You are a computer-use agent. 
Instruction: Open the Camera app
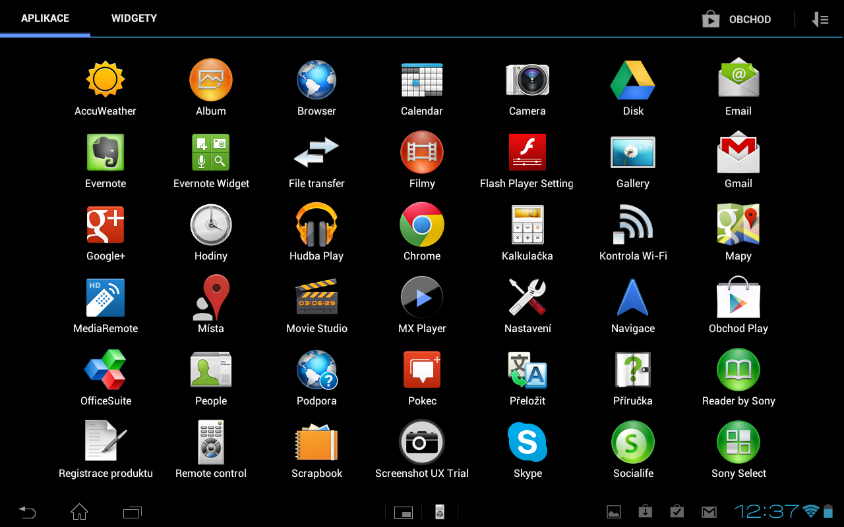pos(527,79)
